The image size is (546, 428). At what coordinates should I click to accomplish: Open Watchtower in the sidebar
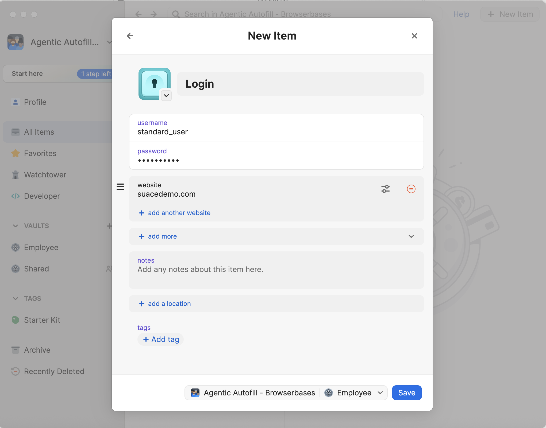(x=45, y=175)
